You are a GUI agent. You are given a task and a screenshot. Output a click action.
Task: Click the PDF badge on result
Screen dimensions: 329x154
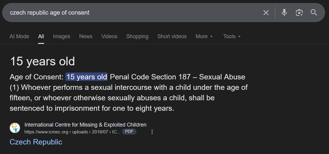(129, 132)
